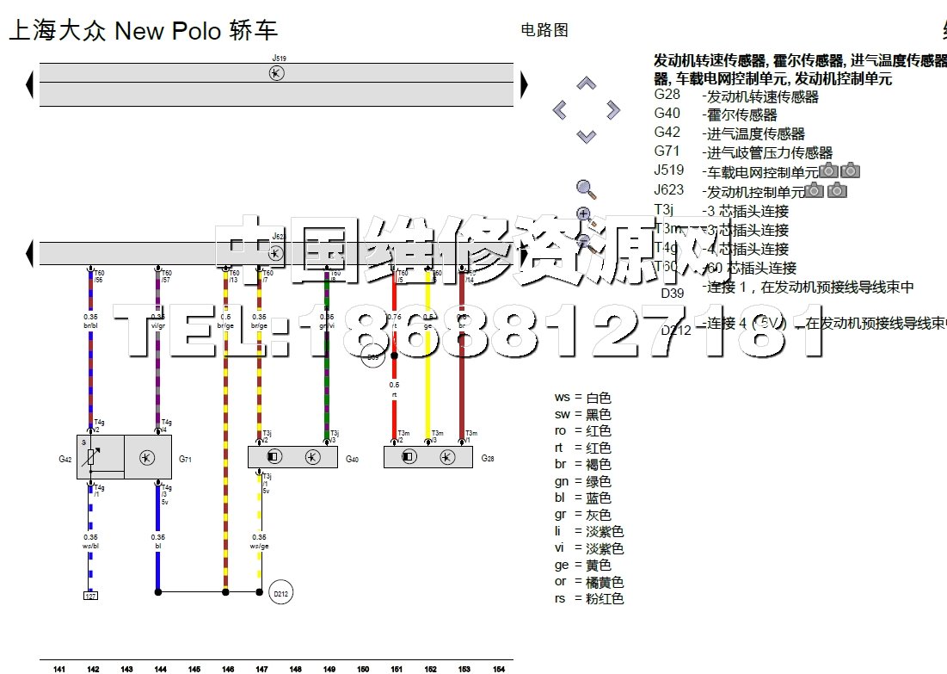The image size is (947, 674).
Task: Click the D212 connection circle
Action: pyautogui.click(x=281, y=593)
